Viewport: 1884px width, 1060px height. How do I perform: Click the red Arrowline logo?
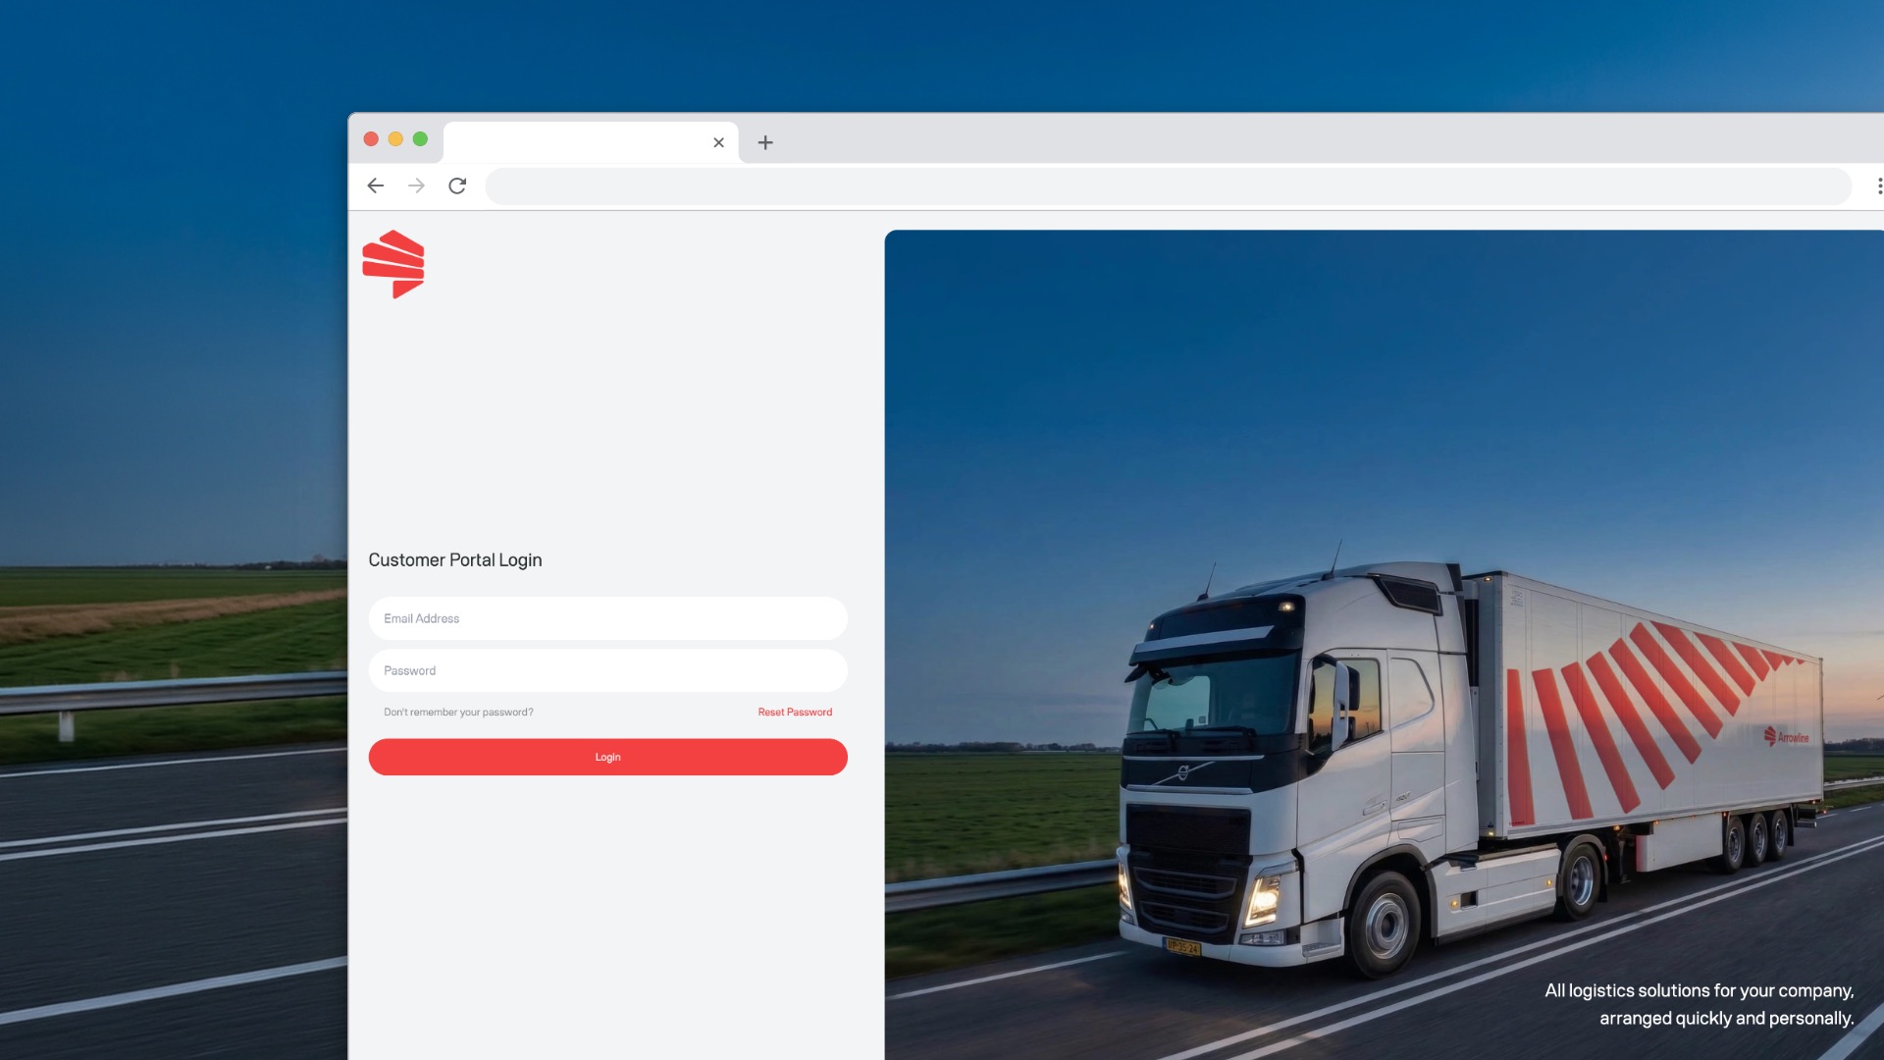(x=393, y=264)
